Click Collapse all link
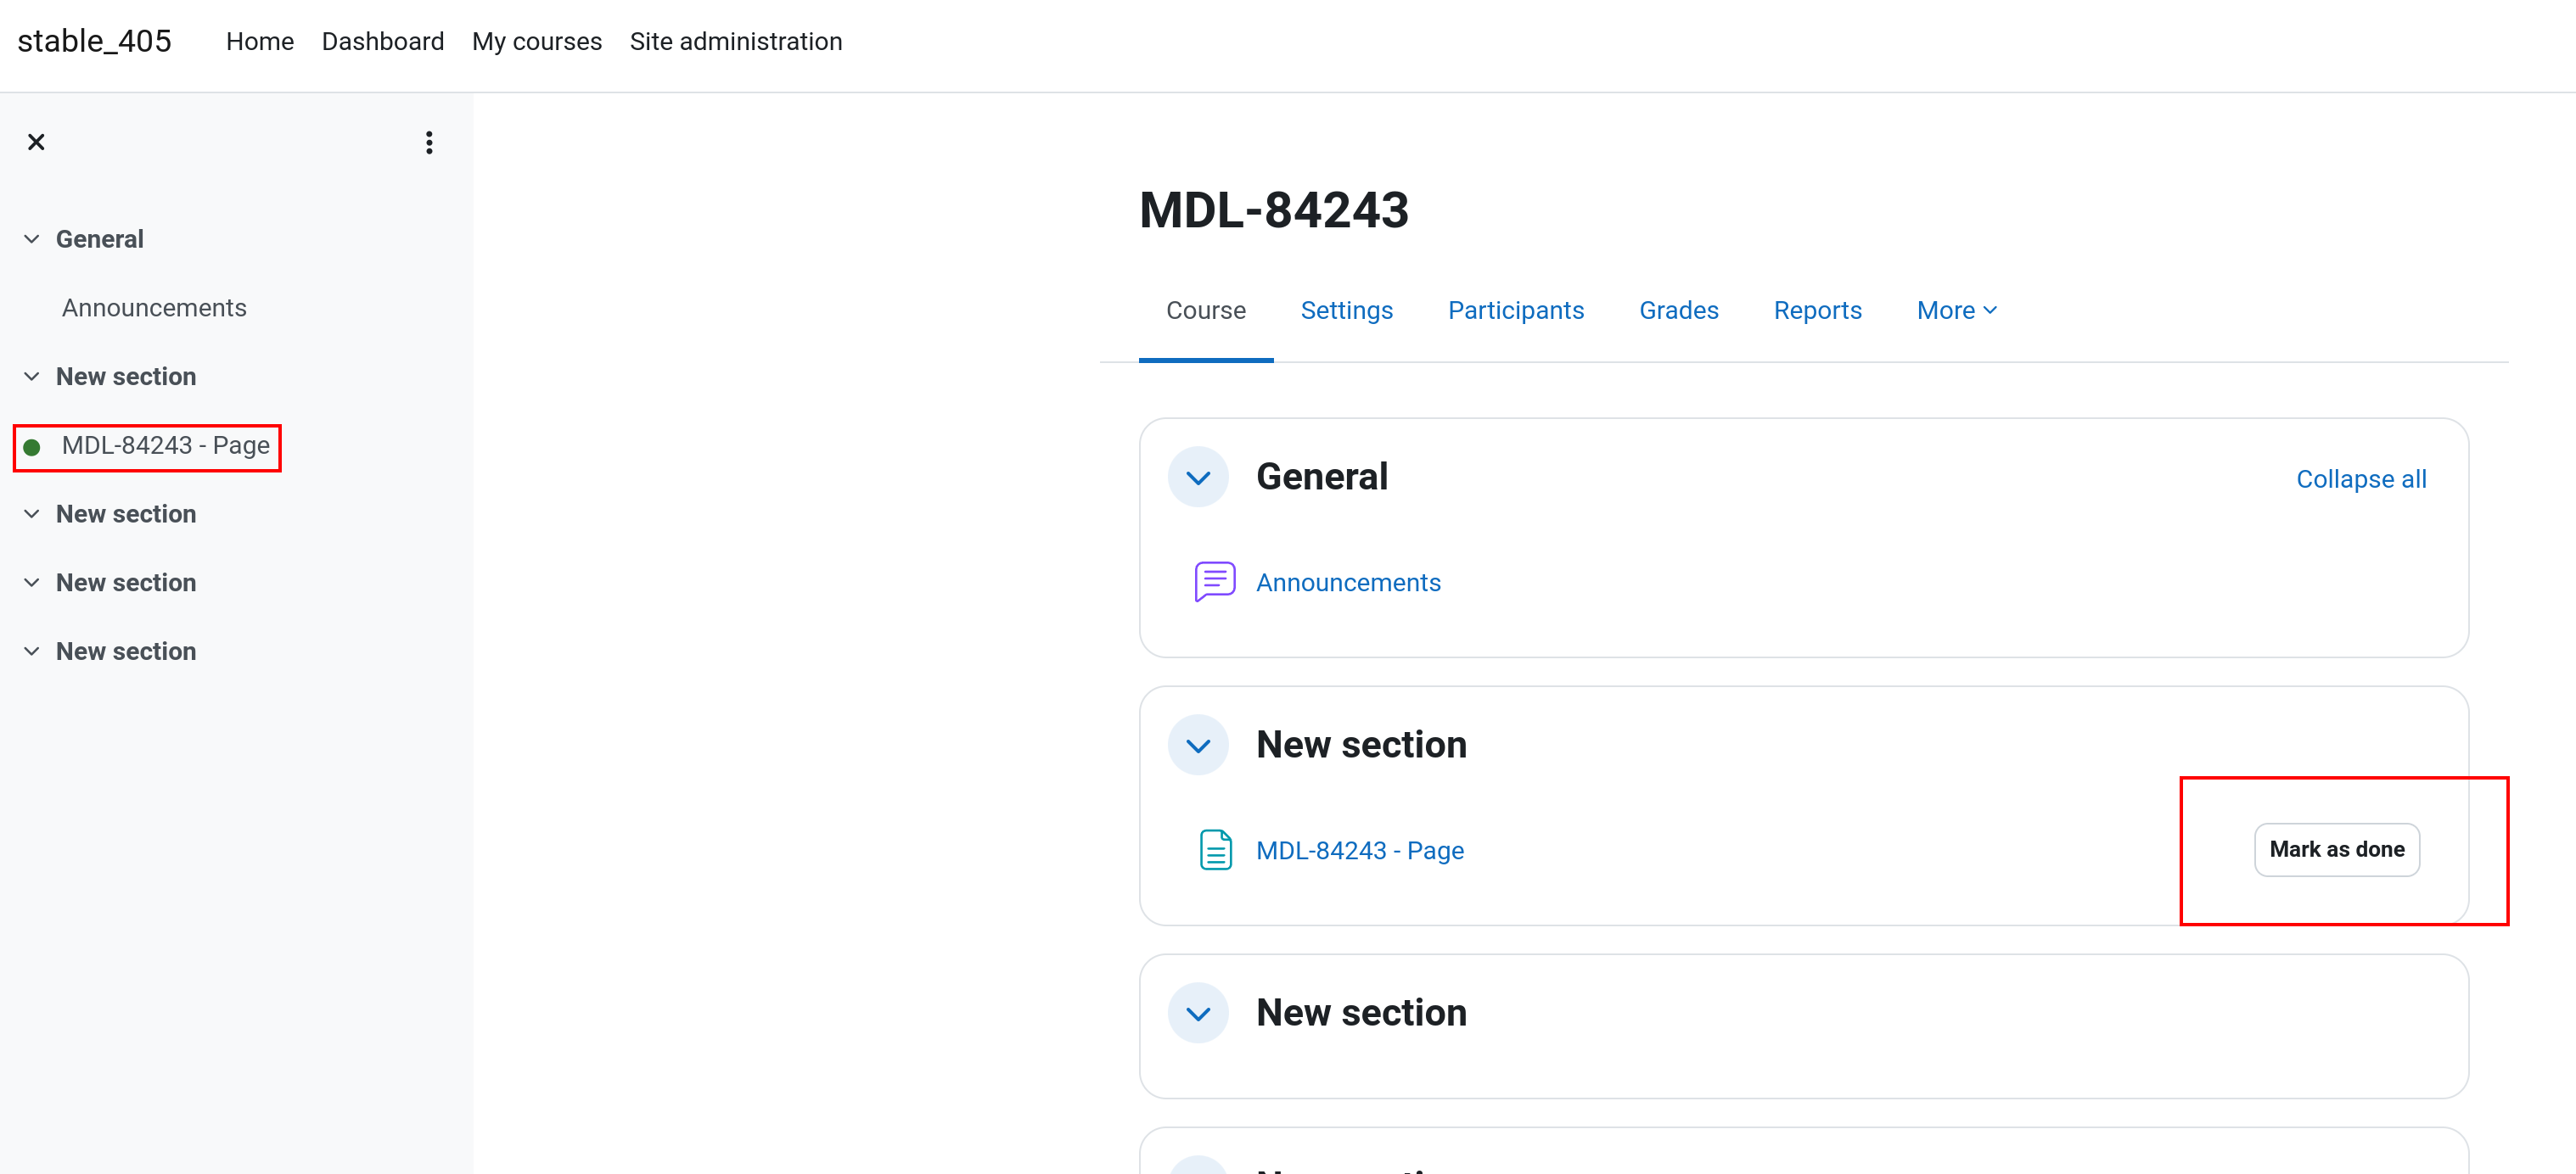Image resolution: width=2576 pixels, height=1174 pixels. point(2361,479)
